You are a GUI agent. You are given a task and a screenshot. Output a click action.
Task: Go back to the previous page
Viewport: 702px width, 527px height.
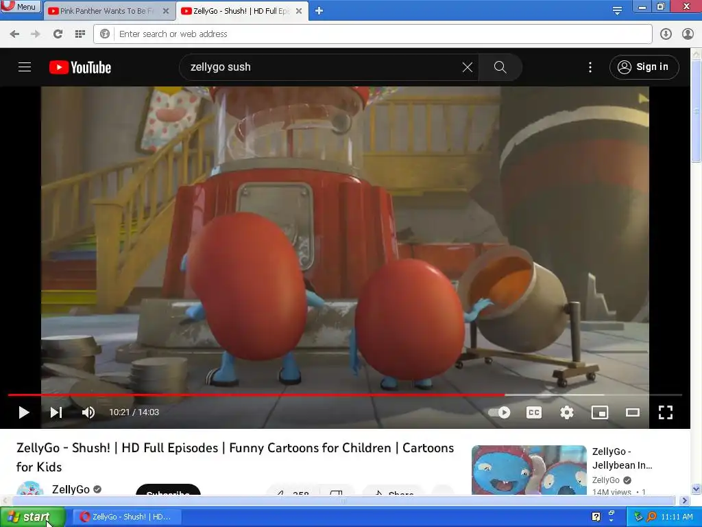(14, 34)
